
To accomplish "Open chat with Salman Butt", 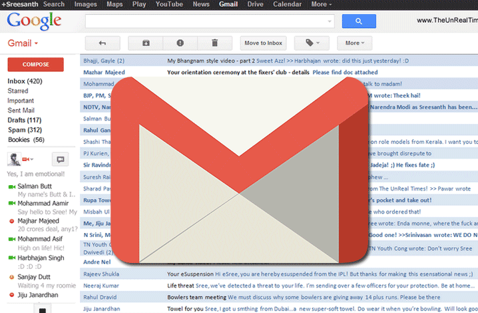I will point(35,186).
